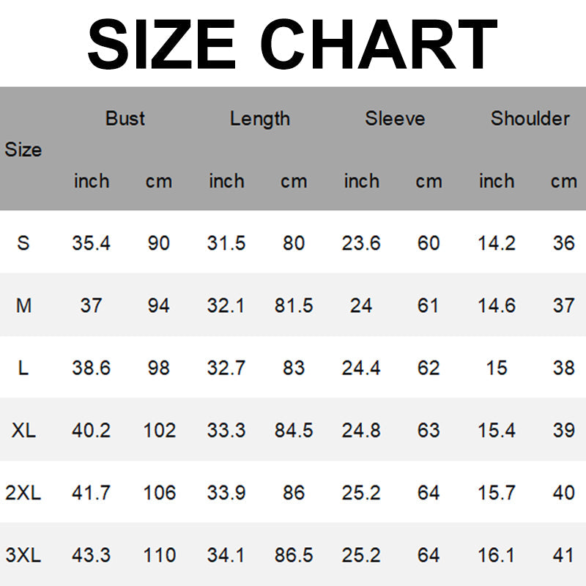Select the 24.4 sleeve inch value
Screen dimensions: 586x586
click(361, 368)
